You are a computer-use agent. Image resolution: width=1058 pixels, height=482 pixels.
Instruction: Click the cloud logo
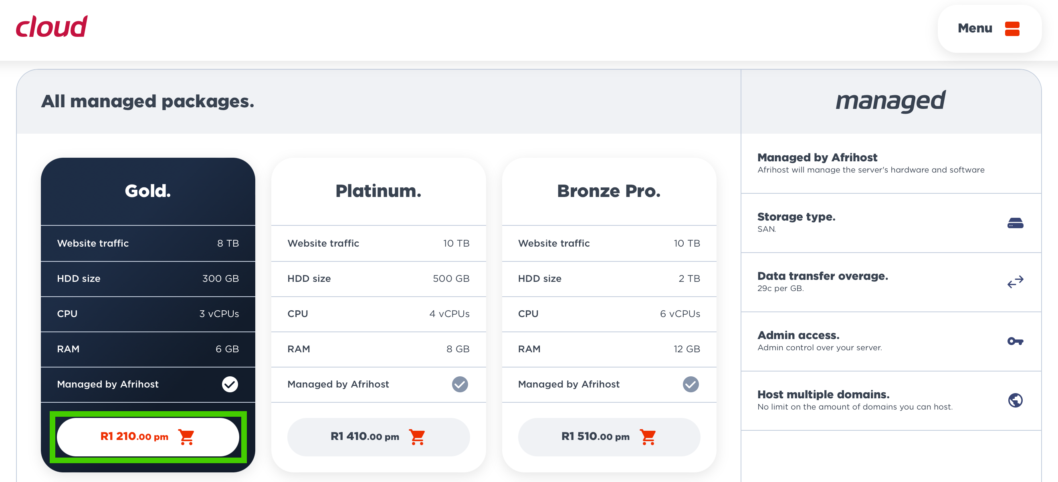coord(52,27)
